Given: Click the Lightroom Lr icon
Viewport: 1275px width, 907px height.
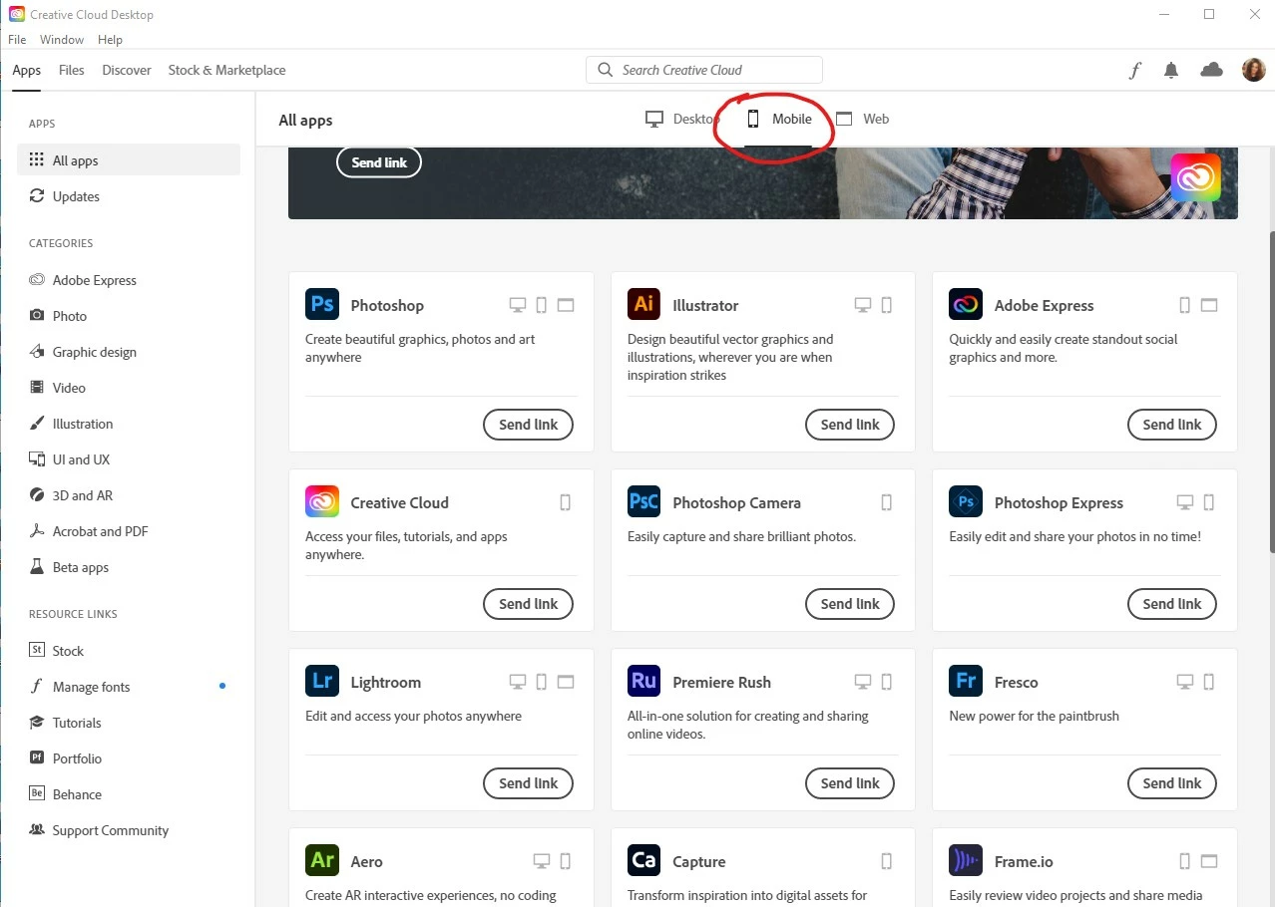Looking at the screenshot, I should click(x=322, y=681).
